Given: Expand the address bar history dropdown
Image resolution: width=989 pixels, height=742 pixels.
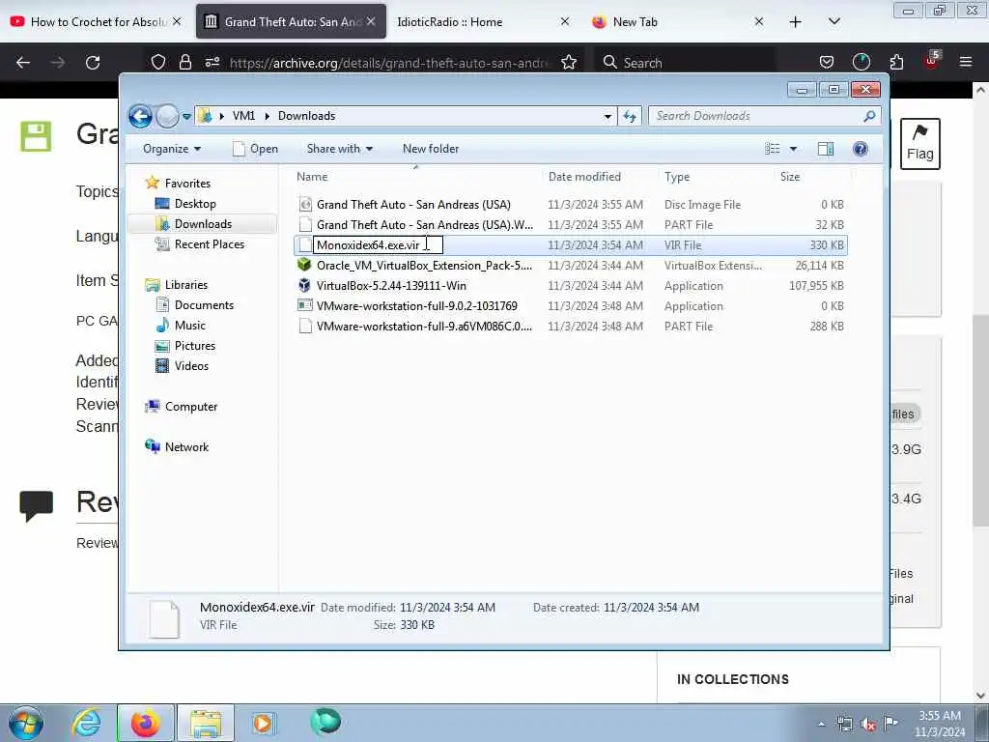Looking at the screenshot, I should pyautogui.click(x=608, y=116).
